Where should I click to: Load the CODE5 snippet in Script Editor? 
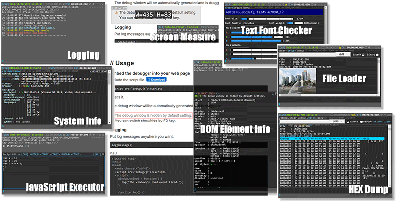click(76, 154)
